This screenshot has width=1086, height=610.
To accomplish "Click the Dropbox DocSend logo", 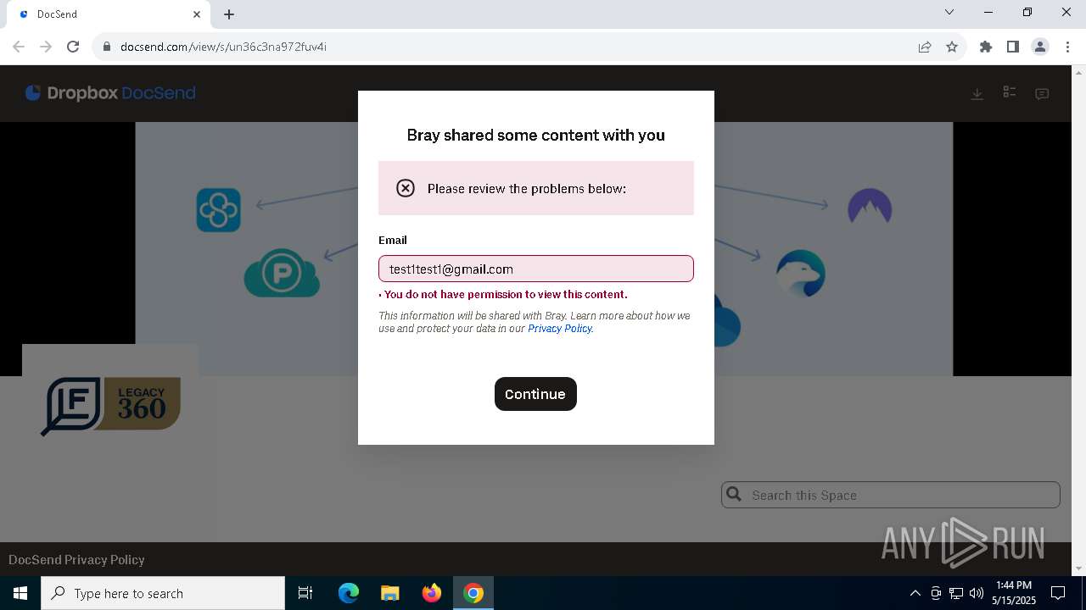I will click(110, 93).
